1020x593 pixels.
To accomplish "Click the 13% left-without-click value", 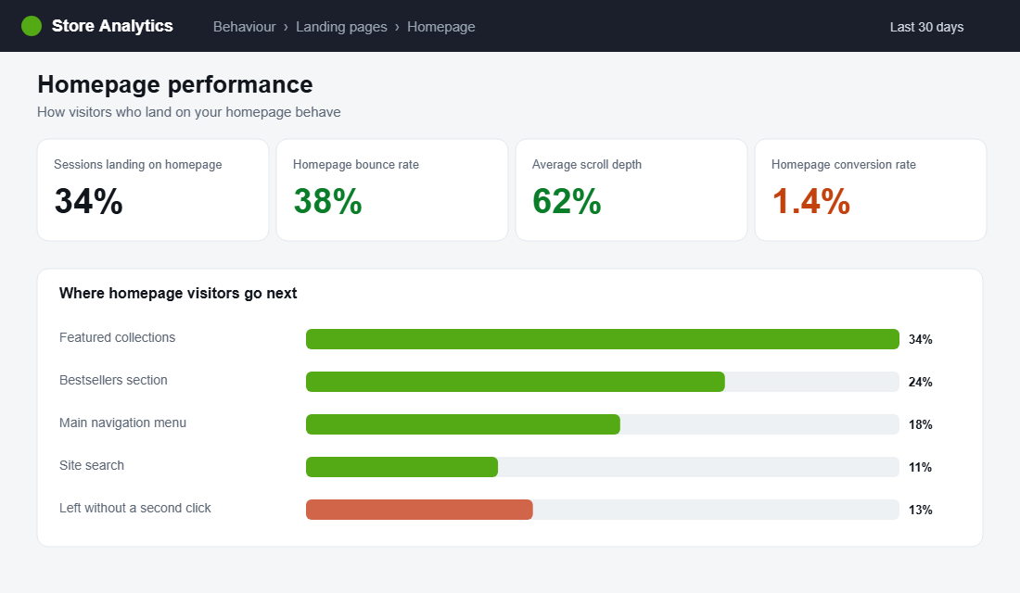I will [921, 510].
